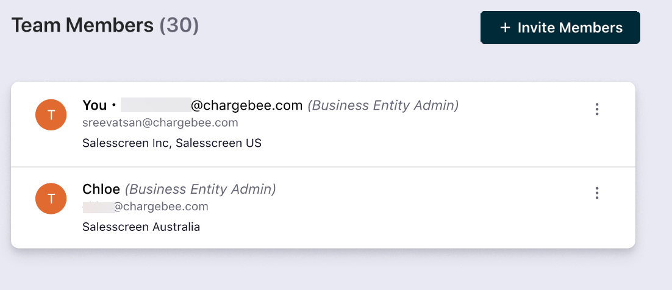Click the sreevatsan@chargebee.com email address
Screen dimensions: 672x290
(x=160, y=123)
